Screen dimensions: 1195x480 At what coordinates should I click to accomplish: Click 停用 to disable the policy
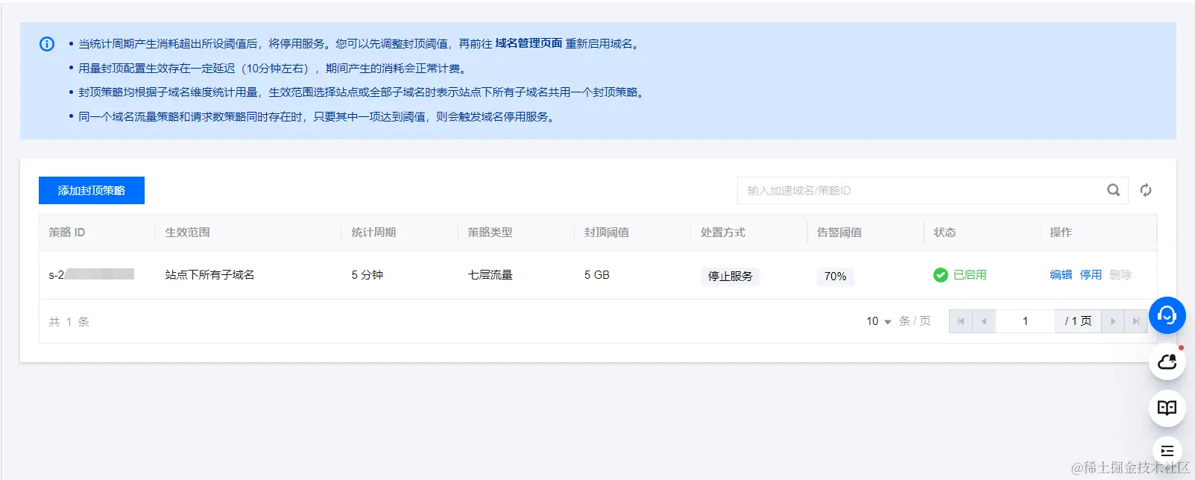(x=1091, y=274)
